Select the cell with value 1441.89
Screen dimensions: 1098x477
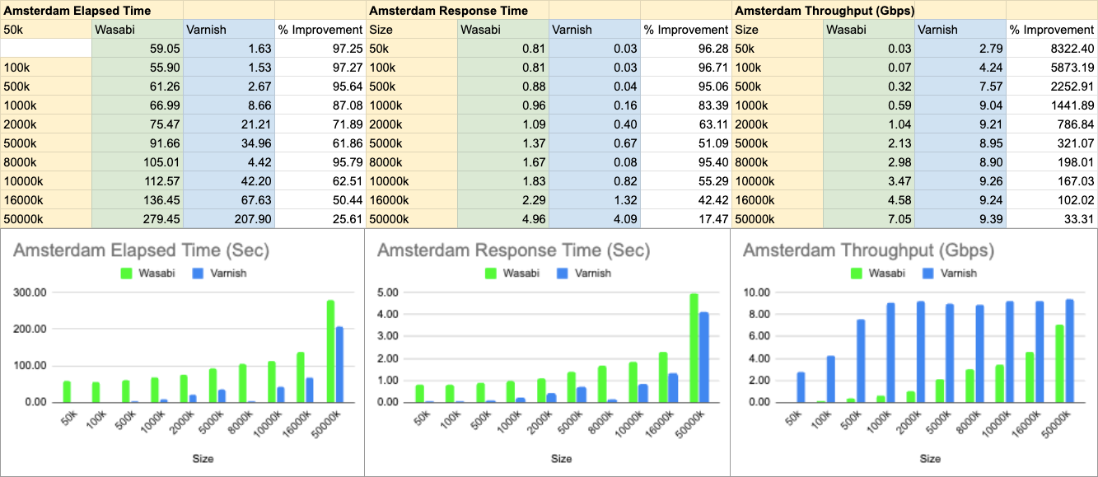1052,105
